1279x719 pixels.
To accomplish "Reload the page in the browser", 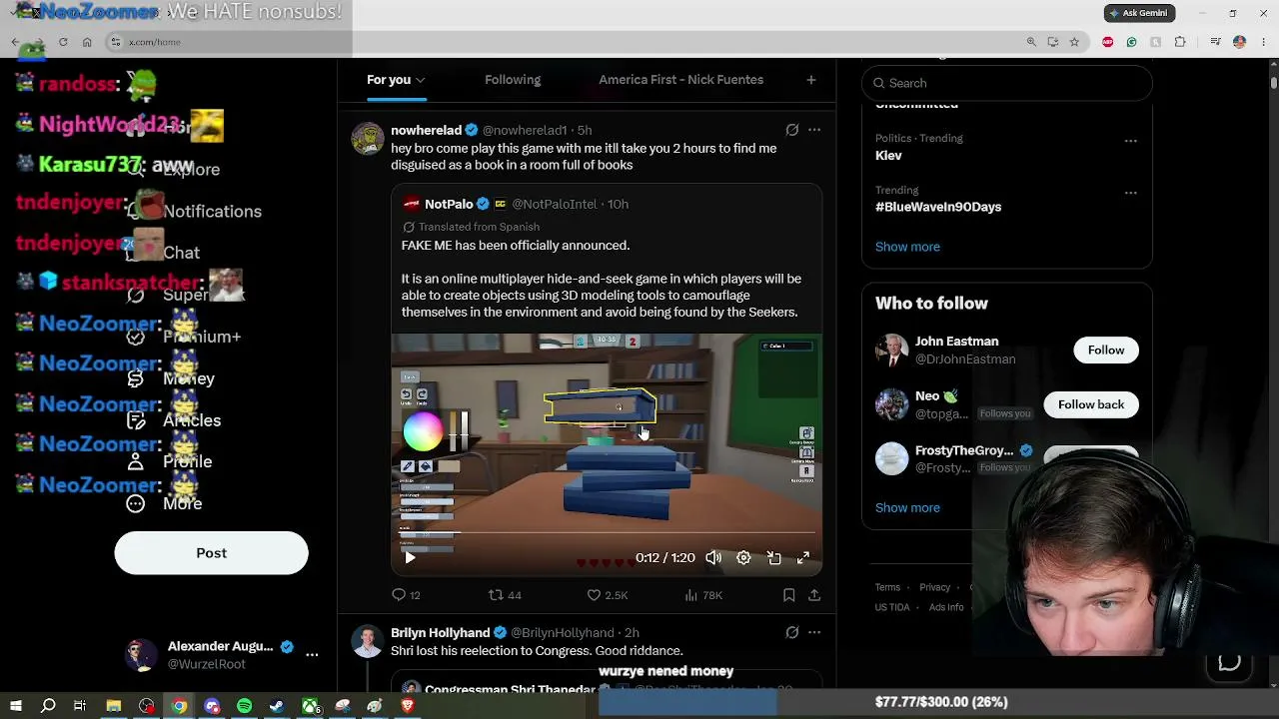I will pos(63,42).
